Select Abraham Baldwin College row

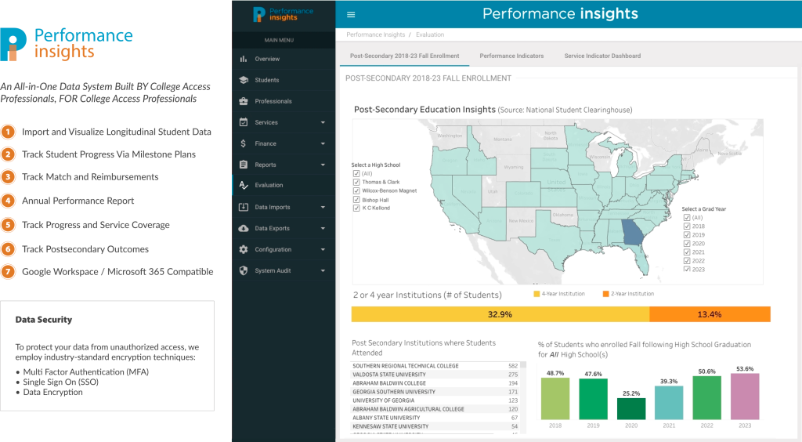435,383
